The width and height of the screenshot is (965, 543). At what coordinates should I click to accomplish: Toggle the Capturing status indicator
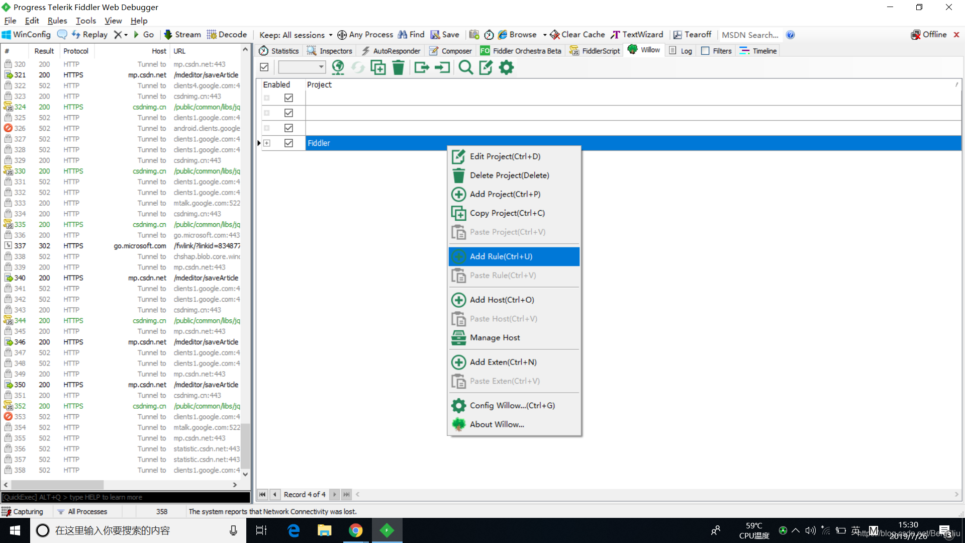point(23,512)
